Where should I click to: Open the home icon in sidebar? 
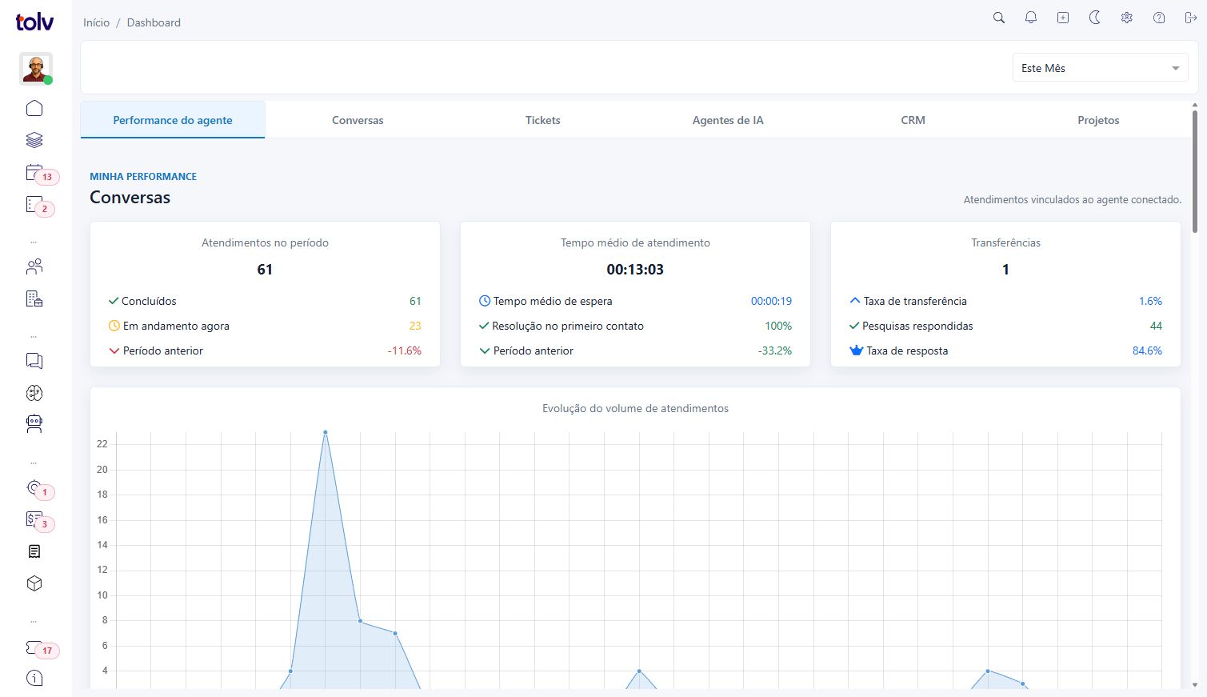point(34,108)
